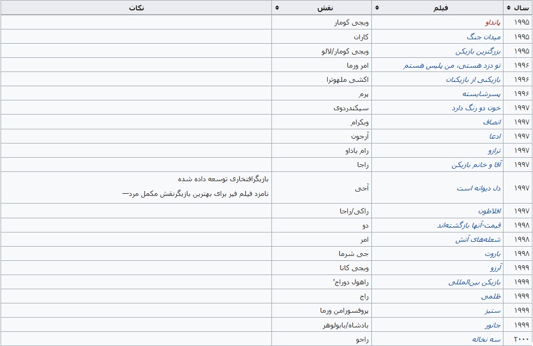
Task: Follow the جانور film link
Action: pos(492,325)
